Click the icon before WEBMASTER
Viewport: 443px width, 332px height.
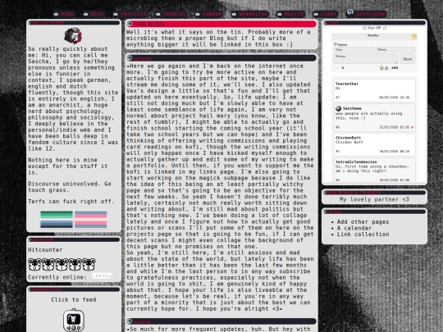[x=234, y=14]
